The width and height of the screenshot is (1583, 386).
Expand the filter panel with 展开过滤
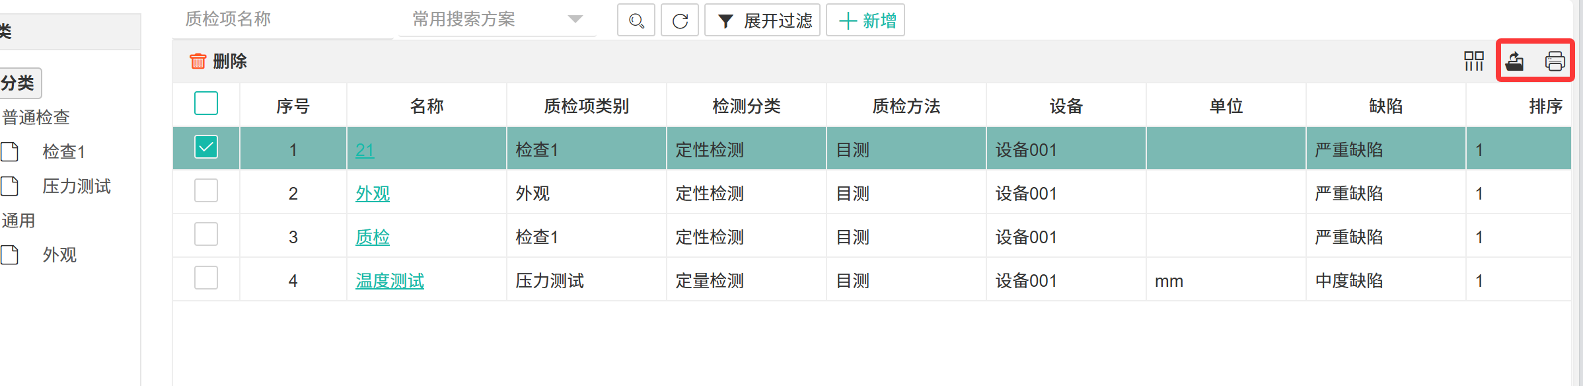pyautogui.click(x=762, y=20)
